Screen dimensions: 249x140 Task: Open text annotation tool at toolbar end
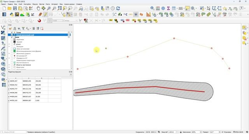click(x=242, y=9)
